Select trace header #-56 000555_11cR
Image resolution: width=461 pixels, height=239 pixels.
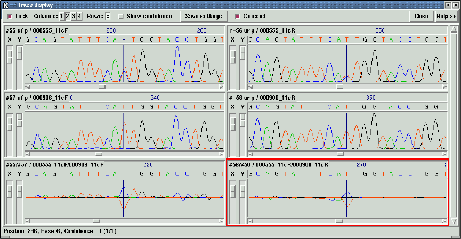point(262,30)
